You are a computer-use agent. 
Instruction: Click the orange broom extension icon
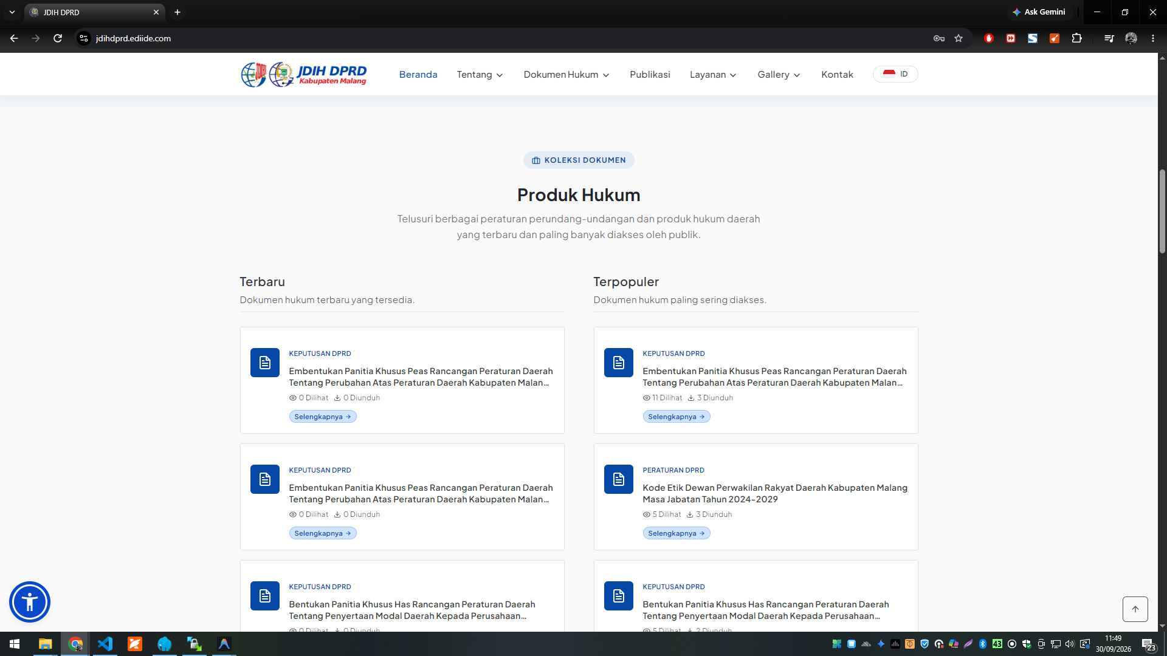coord(1055,38)
